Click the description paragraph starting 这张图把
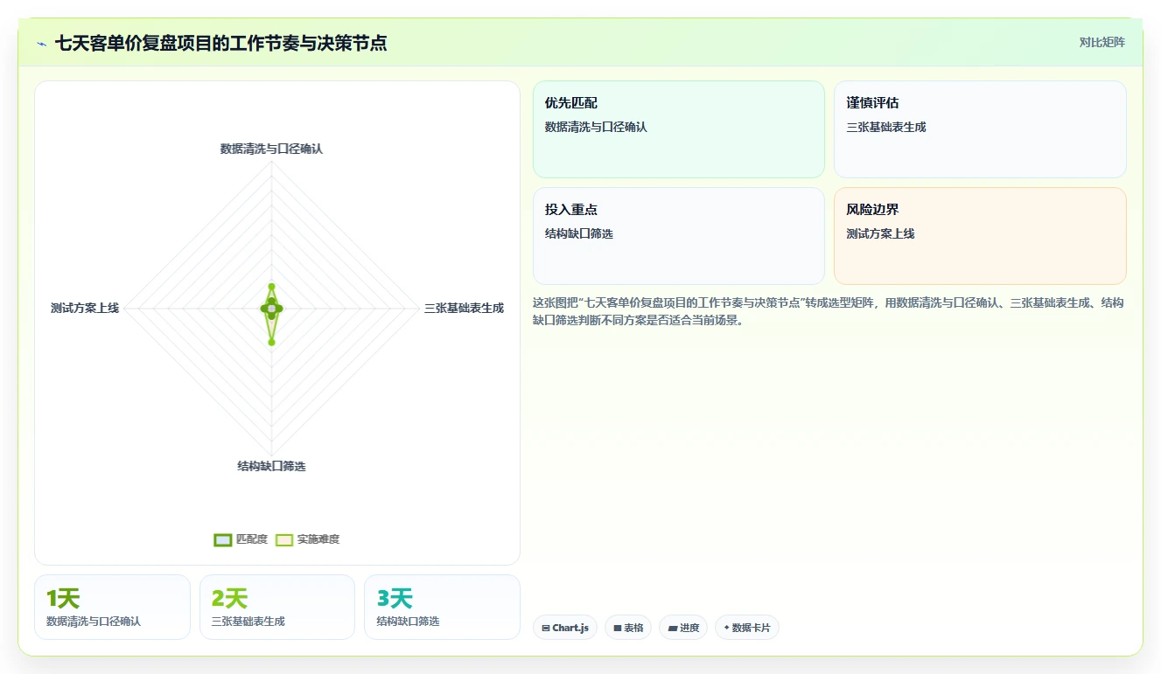This screenshot has width=1161, height=674. 829,311
